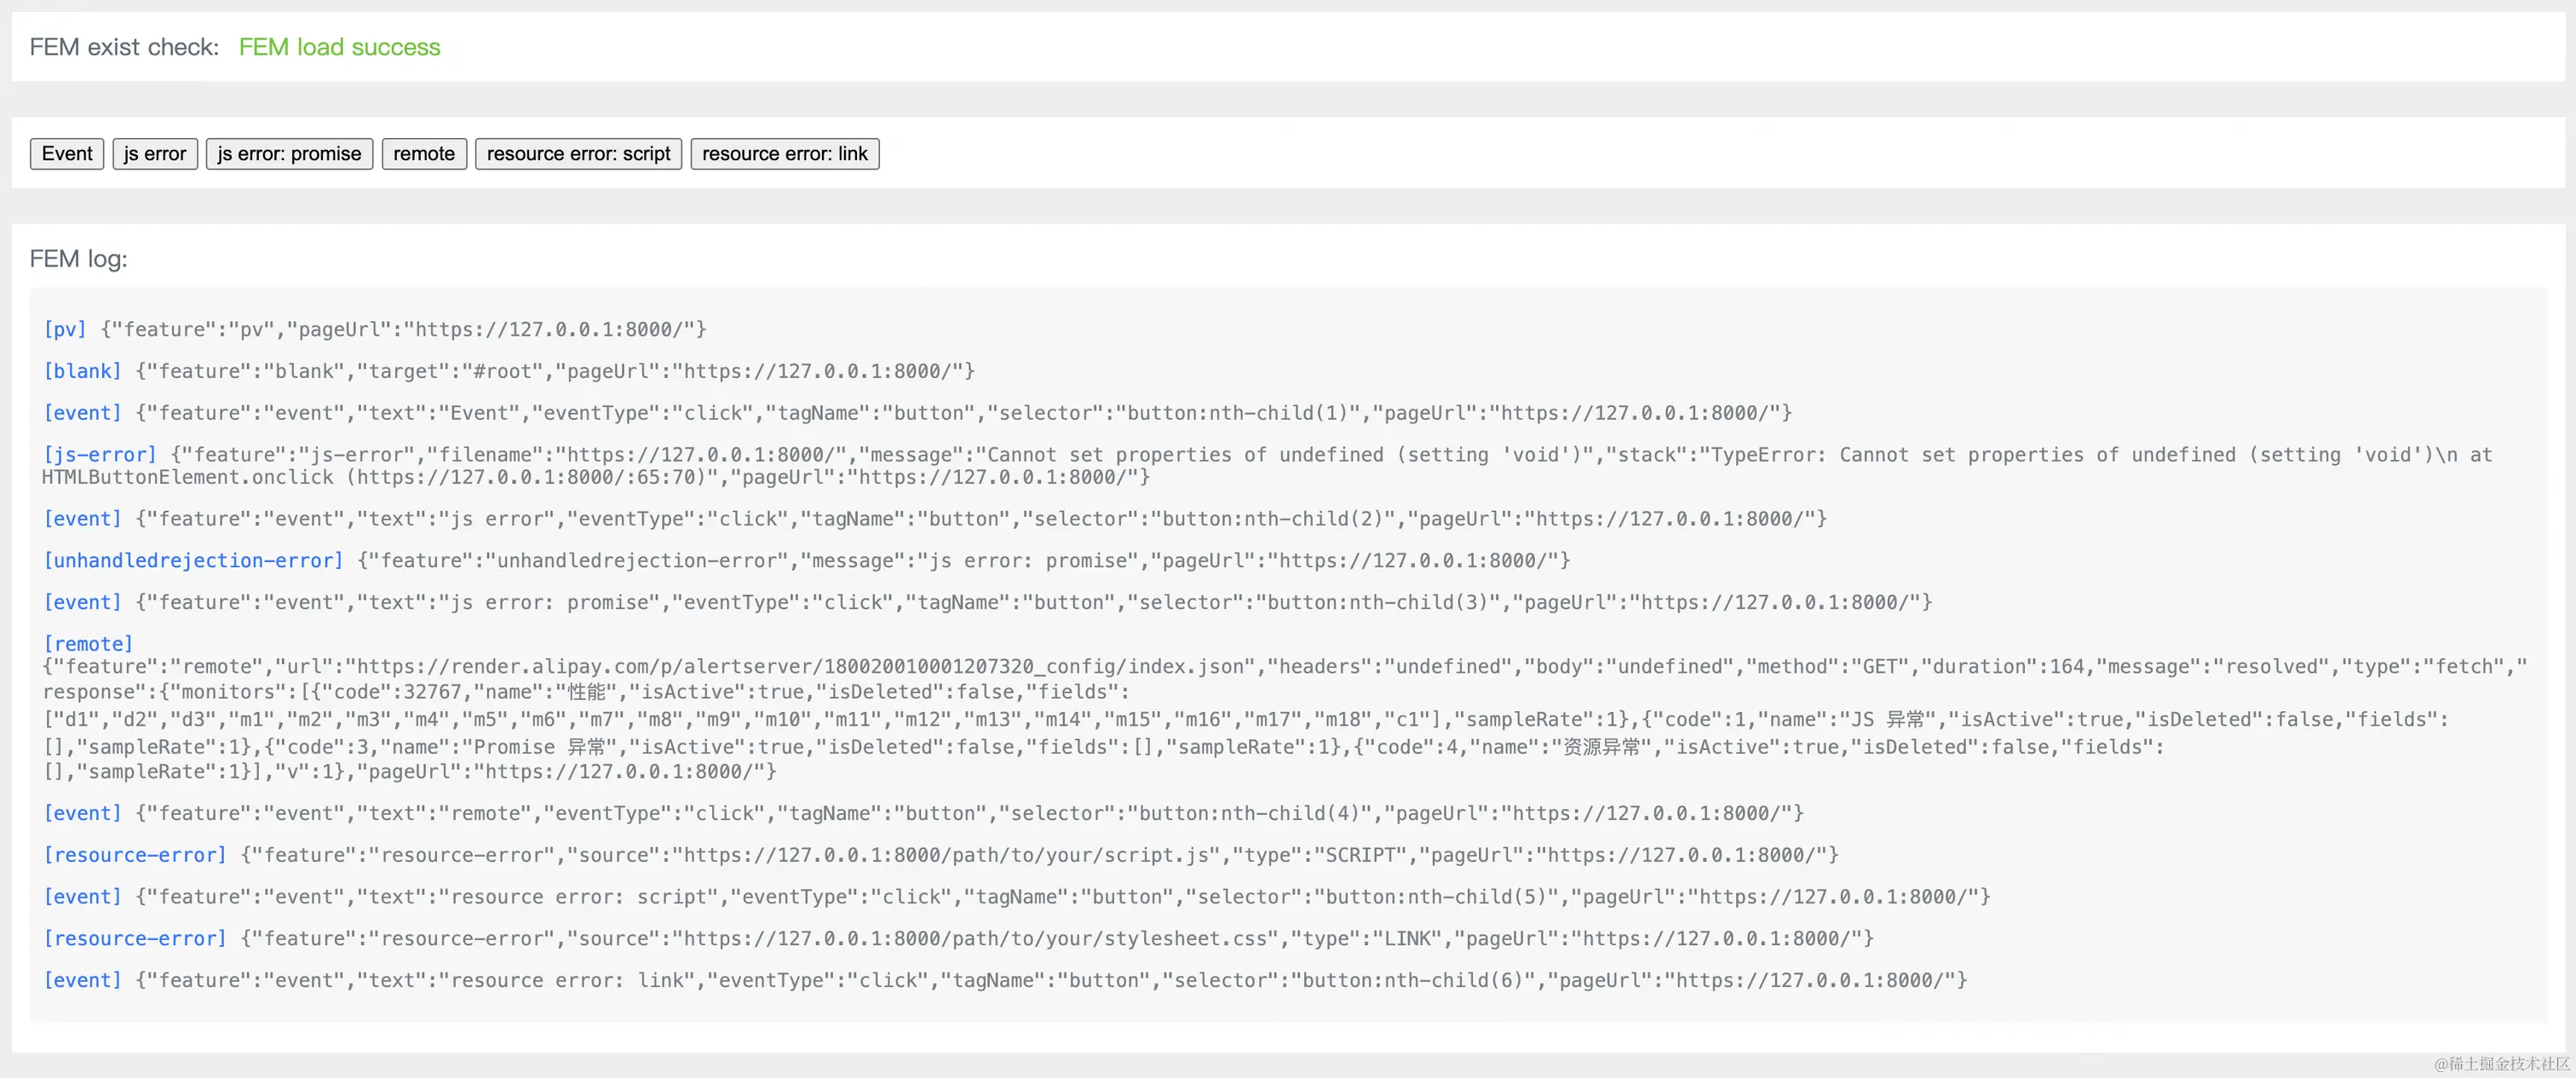This screenshot has width=2576, height=1078.
Task: Click the alipay index.json URL text
Action: [x=800, y=667]
